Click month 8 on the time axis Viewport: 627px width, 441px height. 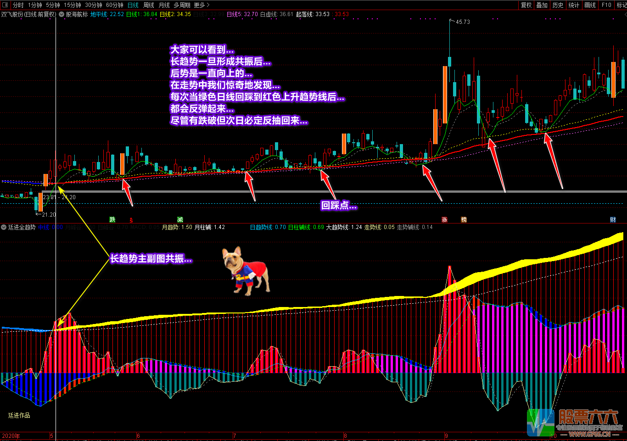point(345,436)
